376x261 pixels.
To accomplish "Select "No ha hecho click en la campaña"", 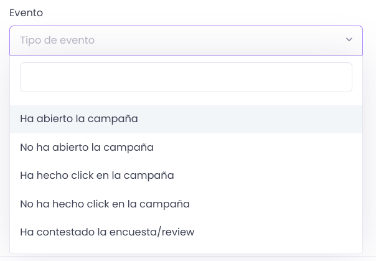I will pos(186,204).
